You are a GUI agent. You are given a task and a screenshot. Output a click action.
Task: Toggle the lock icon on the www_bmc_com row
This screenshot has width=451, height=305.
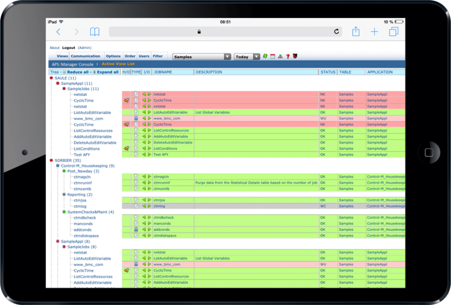click(137, 118)
